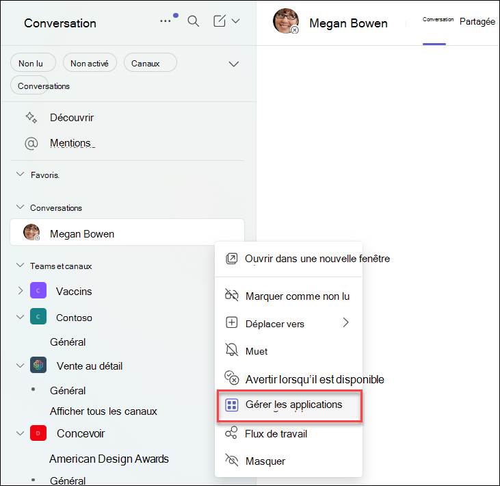Click the red Concevoir team icon
The image size is (500, 486).
click(x=38, y=433)
